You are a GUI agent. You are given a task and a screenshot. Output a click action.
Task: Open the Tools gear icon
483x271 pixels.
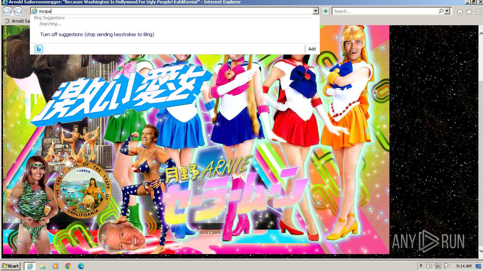[478, 12]
